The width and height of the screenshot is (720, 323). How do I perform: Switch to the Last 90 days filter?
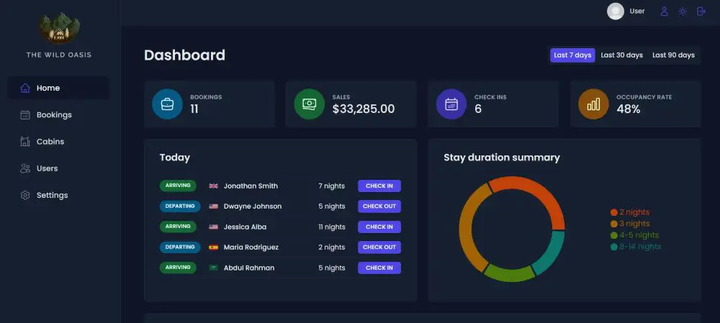[x=673, y=55]
